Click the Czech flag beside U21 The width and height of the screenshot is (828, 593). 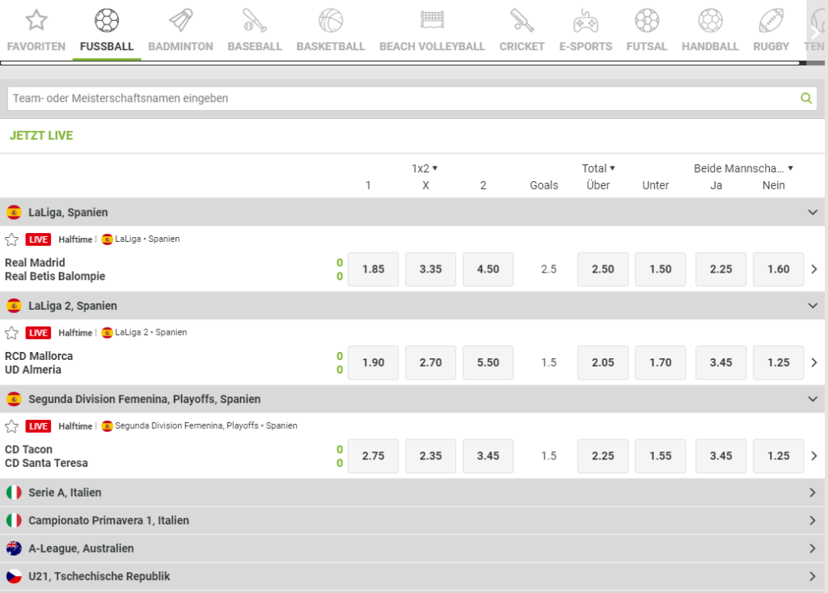[x=14, y=577]
